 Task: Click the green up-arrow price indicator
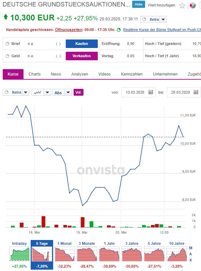tap(6, 17)
